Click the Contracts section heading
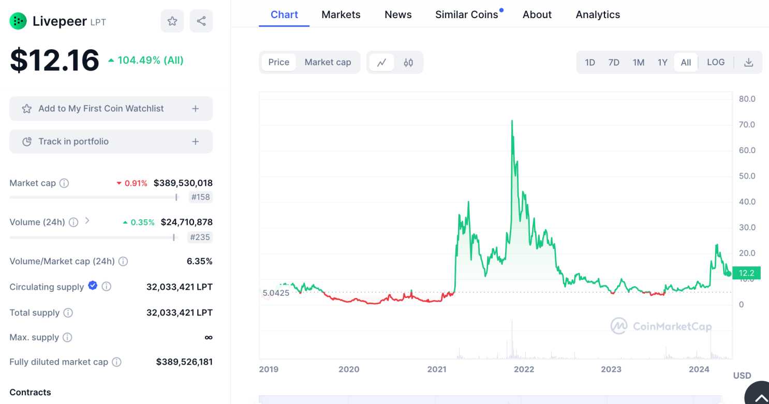 click(x=30, y=392)
